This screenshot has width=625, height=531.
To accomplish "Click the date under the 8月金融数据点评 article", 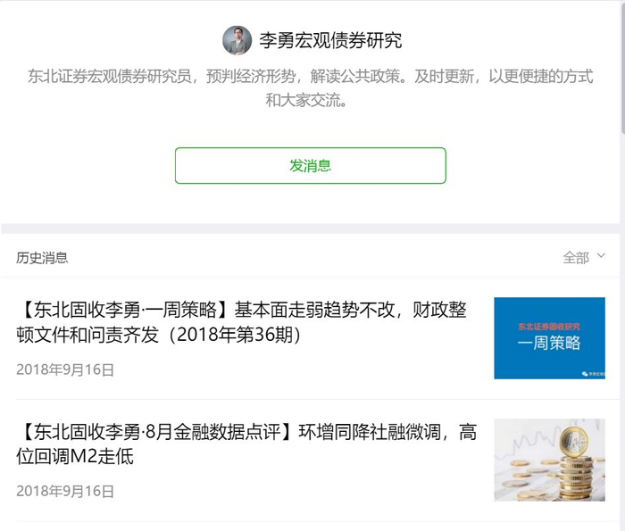I will click(x=65, y=491).
